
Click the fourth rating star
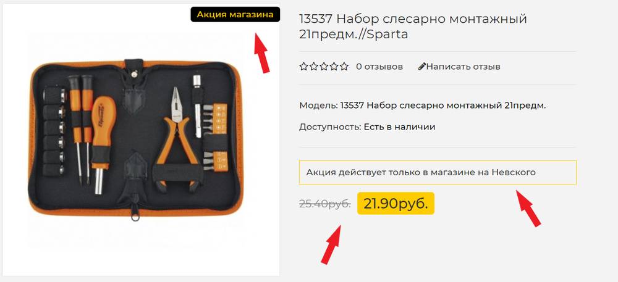(334, 67)
